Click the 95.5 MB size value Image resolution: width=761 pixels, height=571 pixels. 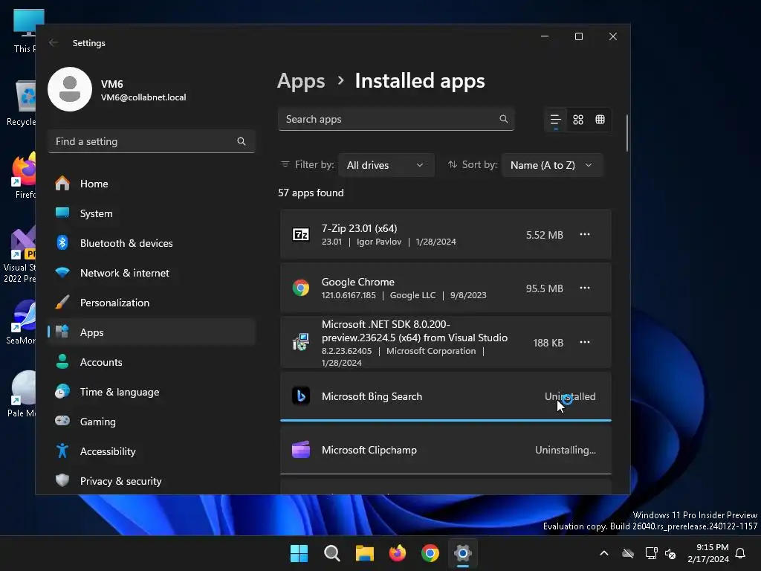[545, 288]
